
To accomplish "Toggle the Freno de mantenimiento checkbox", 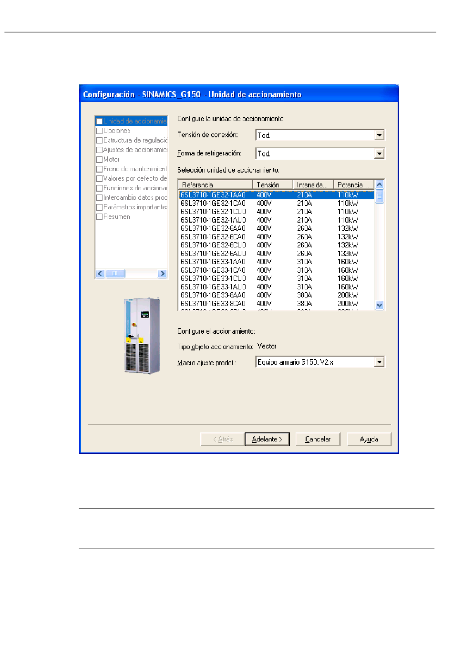I will click(x=99, y=169).
